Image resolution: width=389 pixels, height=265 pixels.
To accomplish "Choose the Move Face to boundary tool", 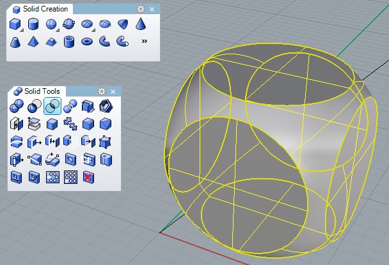I will [52, 142].
